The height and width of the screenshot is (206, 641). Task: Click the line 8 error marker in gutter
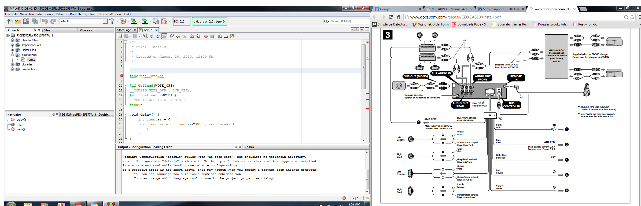(122, 76)
